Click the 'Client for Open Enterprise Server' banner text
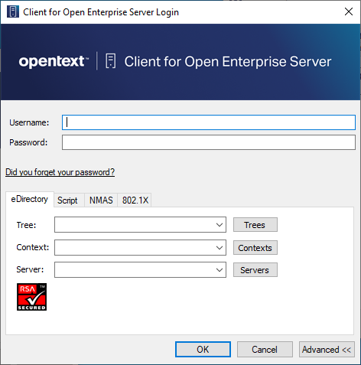361x365 pixels. (x=228, y=62)
